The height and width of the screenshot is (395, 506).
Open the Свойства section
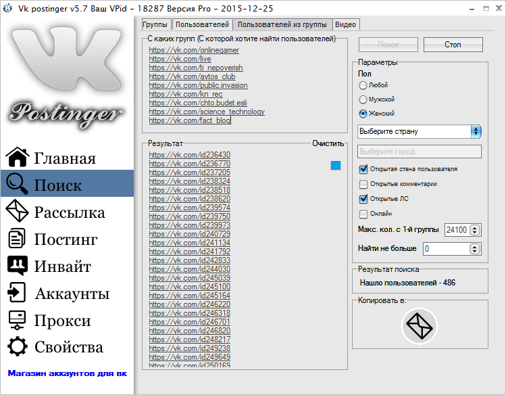click(69, 347)
